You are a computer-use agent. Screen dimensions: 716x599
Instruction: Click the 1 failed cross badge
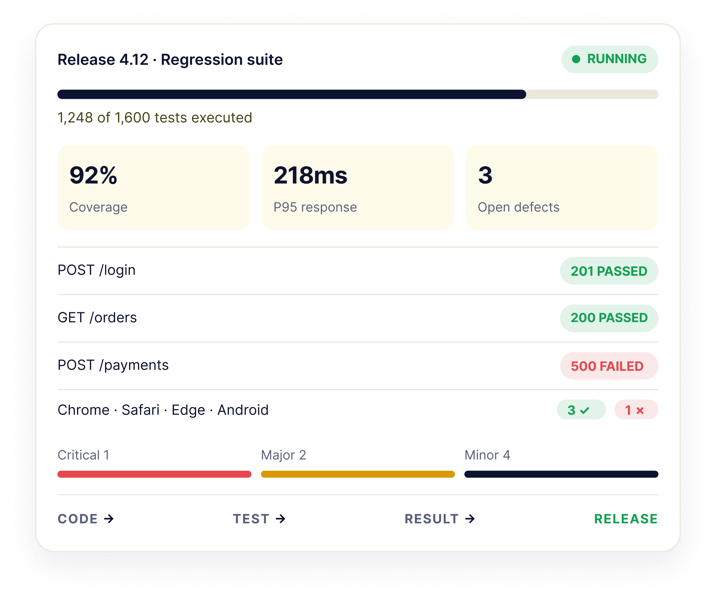pyautogui.click(x=636, y=410)
